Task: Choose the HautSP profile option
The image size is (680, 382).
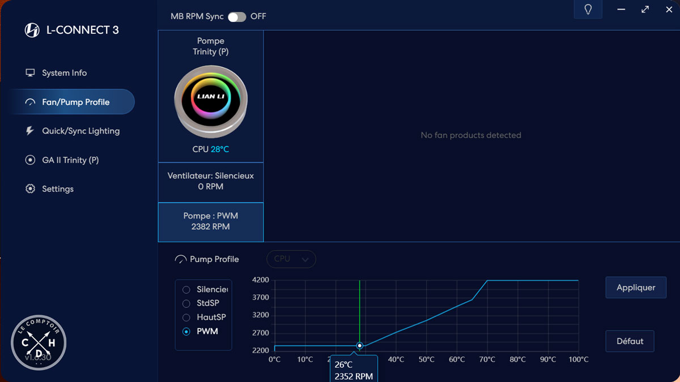Action: pos(186,317)
